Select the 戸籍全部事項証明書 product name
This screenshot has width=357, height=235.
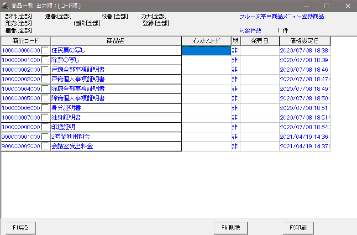pyautogui.click(x=78, y=69)
